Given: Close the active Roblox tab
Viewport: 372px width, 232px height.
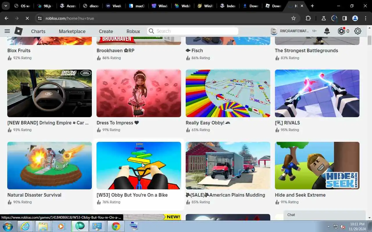Looking at the screenshot, I should (x=302, y=6).
